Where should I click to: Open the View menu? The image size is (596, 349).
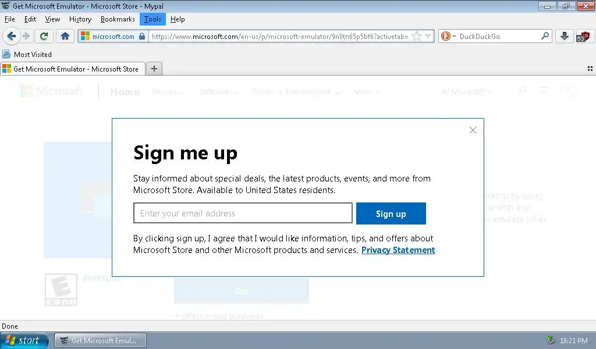52,19
